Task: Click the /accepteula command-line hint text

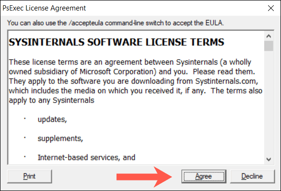Action: pyautogui.click(x=116, y=23)
